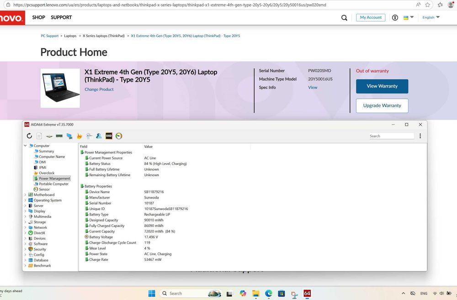Expand the Storage tree node
Screen dimensions: 457x300
(x=25, y=222)
